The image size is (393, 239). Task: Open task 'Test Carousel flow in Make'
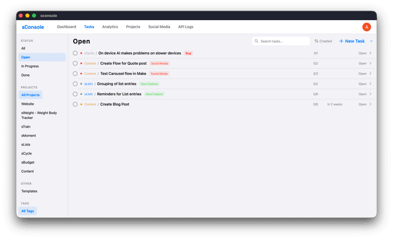coord(123,74)
